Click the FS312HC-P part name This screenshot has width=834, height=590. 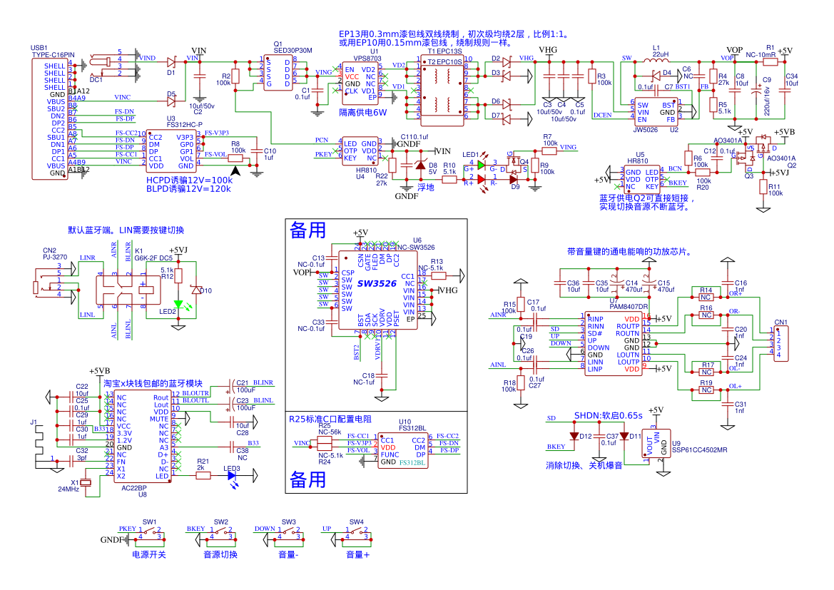185,125
